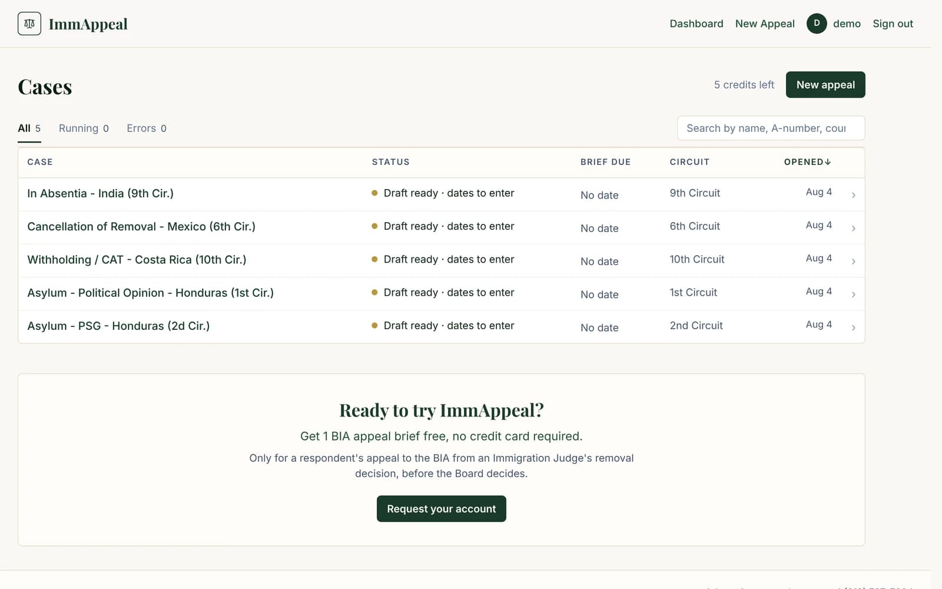
Task: Click the BRIEF DUE column header
Action: point(605,162)
